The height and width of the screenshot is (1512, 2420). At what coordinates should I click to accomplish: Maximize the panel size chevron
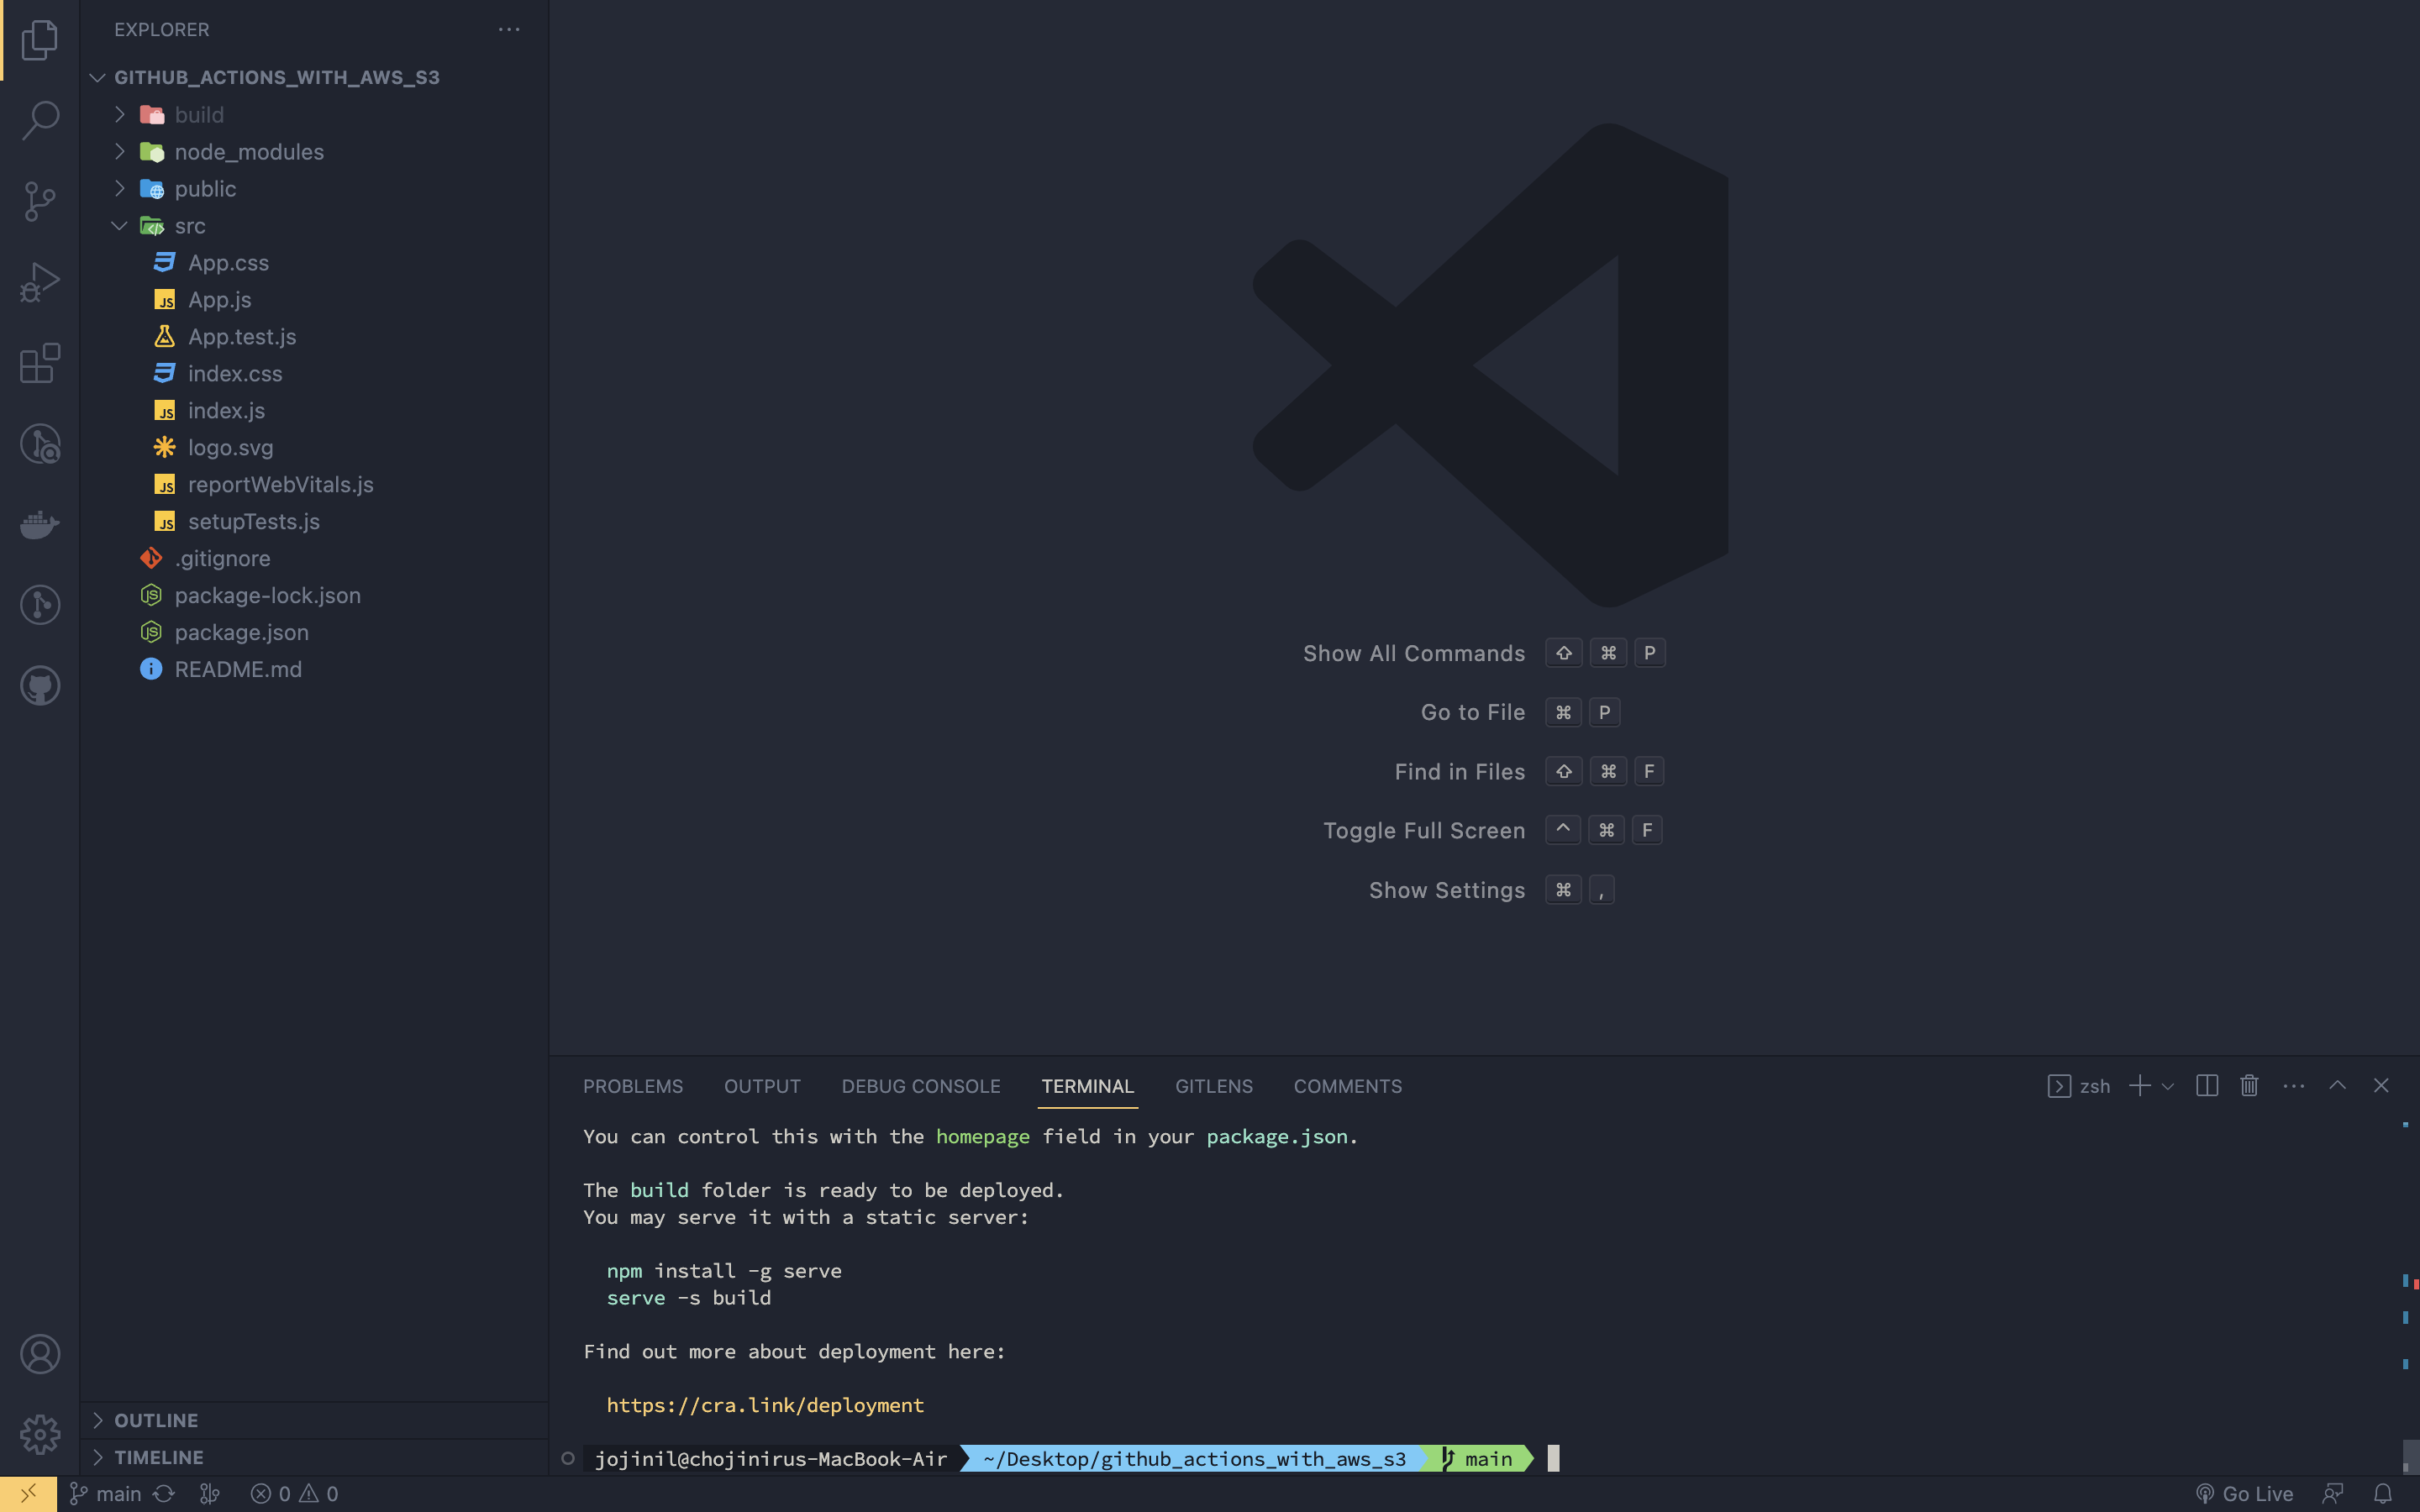[x=2337, y=1086]
